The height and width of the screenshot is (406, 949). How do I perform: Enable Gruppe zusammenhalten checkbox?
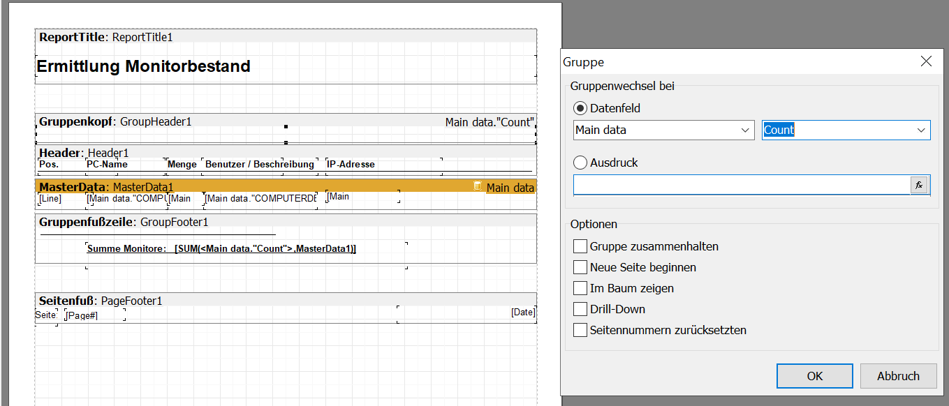[x=580, y=246]
